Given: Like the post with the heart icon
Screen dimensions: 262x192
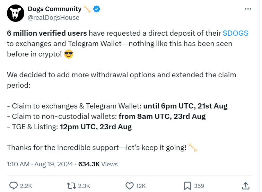Looking at the screenshot, I should point(130,186).
